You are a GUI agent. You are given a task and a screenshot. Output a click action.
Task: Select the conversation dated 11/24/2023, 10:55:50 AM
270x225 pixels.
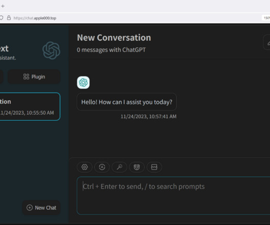[x=30, y=106]
